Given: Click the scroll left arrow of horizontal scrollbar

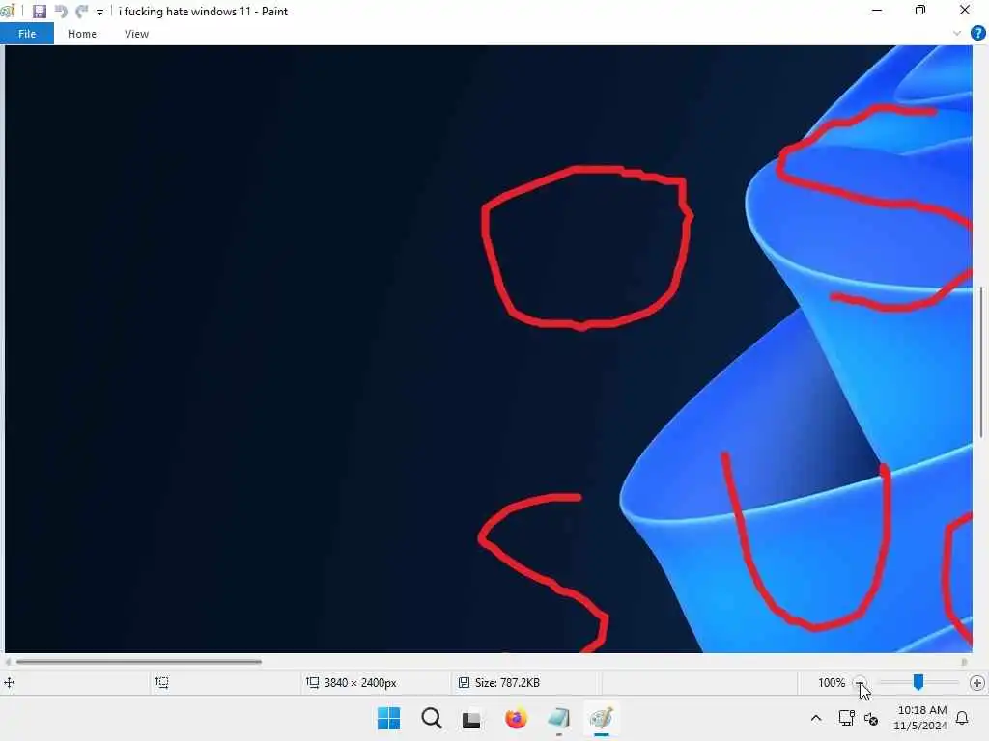Looking at the screenshot, I should coord(8,662).
